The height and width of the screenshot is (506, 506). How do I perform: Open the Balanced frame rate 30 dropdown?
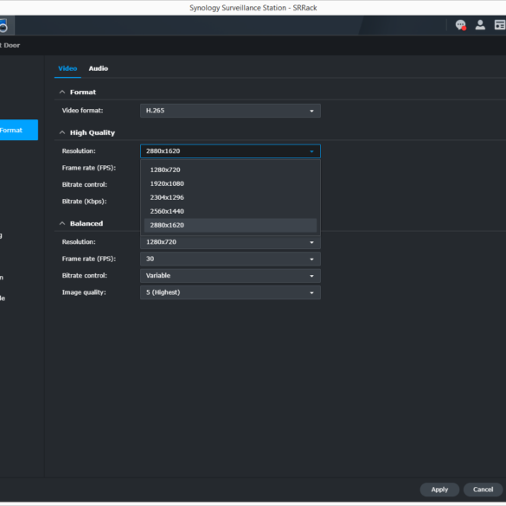230,259
